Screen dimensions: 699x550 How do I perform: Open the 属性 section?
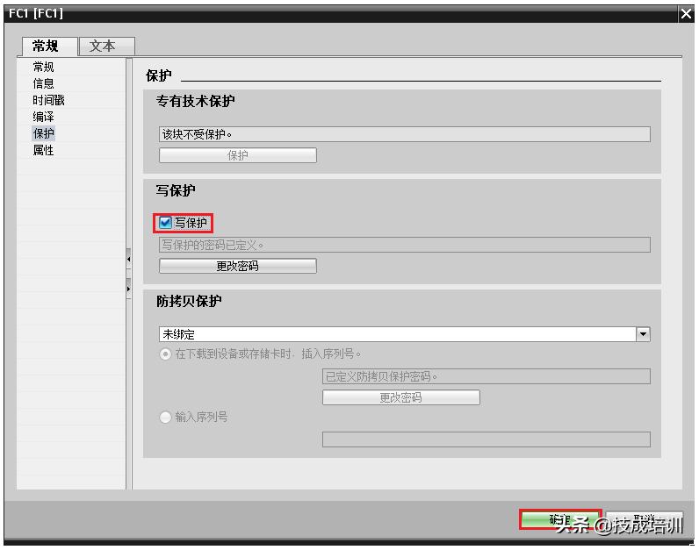(43, 150)
